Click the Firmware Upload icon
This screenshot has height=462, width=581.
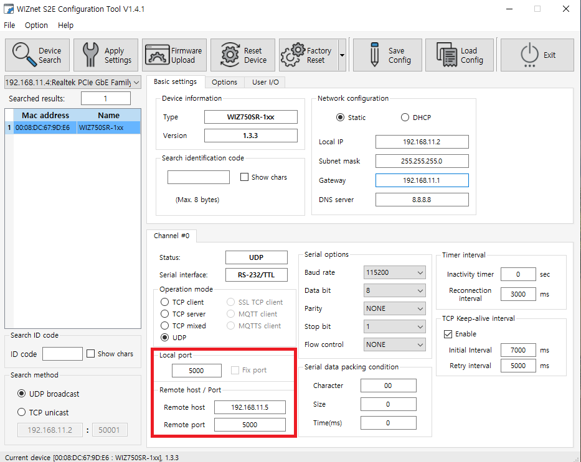pos(157,55)
